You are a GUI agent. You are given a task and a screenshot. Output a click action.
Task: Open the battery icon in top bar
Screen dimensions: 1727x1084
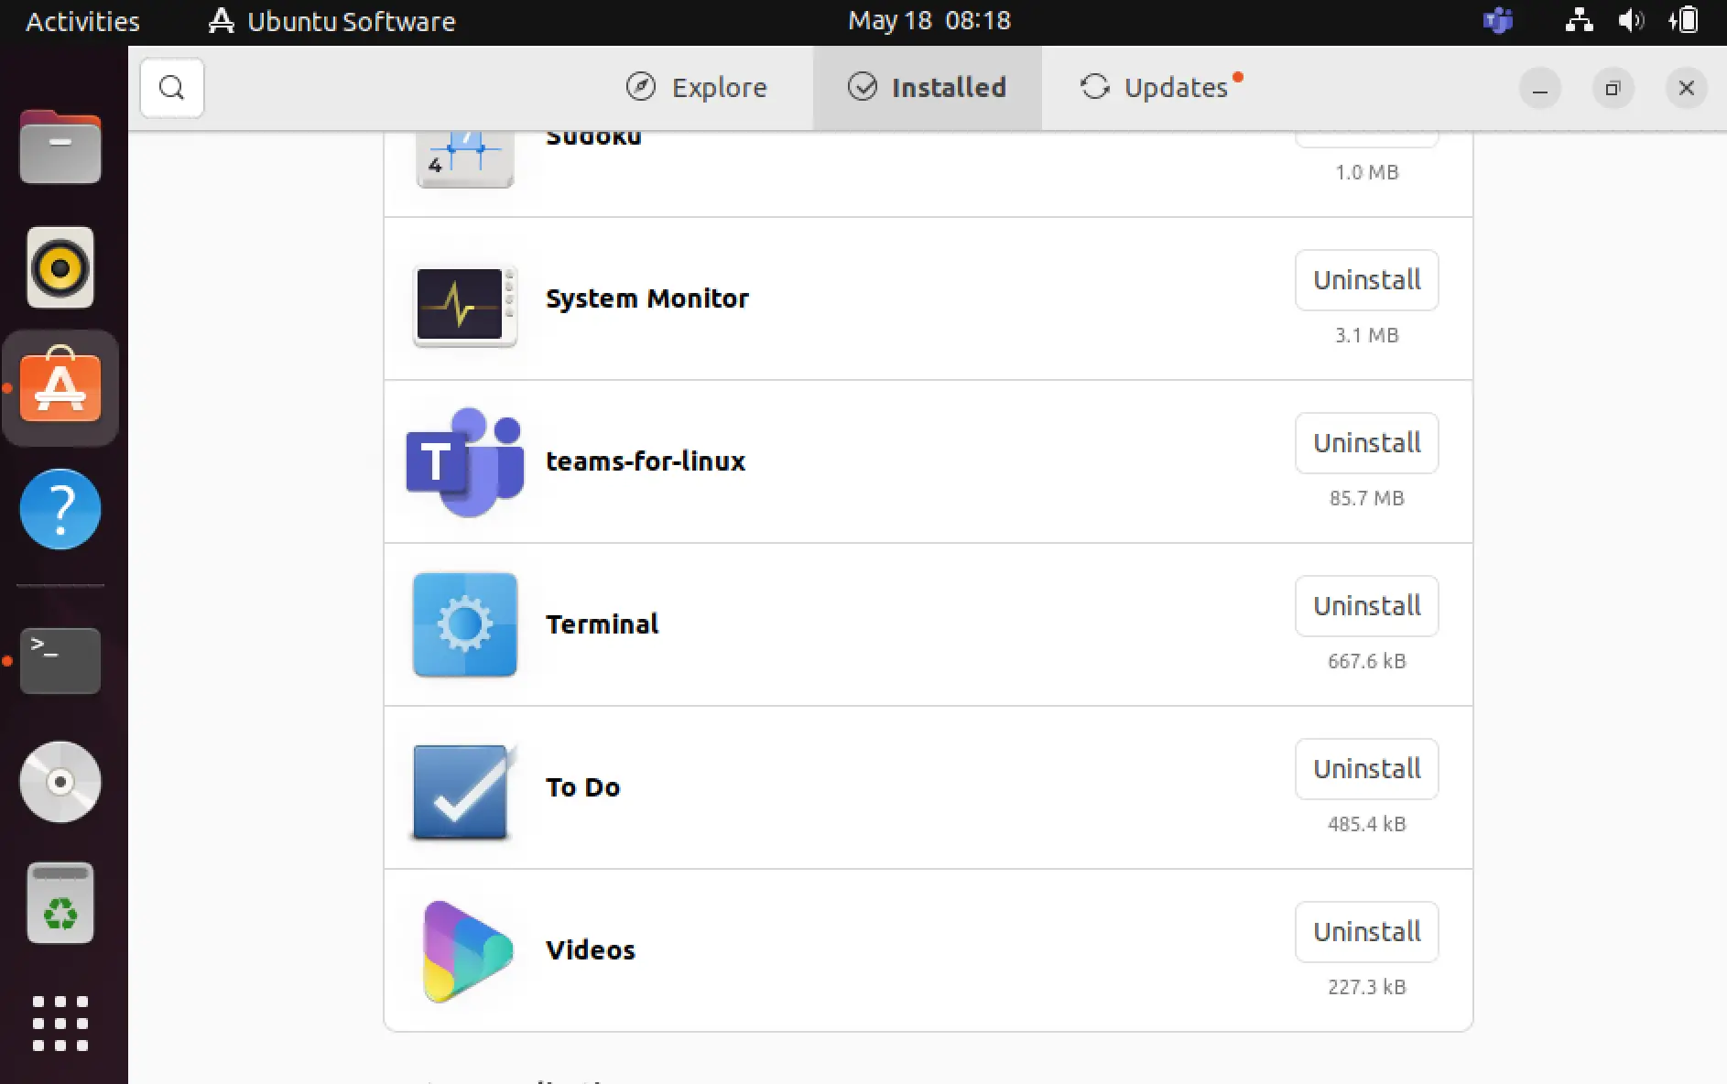pyautogui.click(x=1683, y=20)
